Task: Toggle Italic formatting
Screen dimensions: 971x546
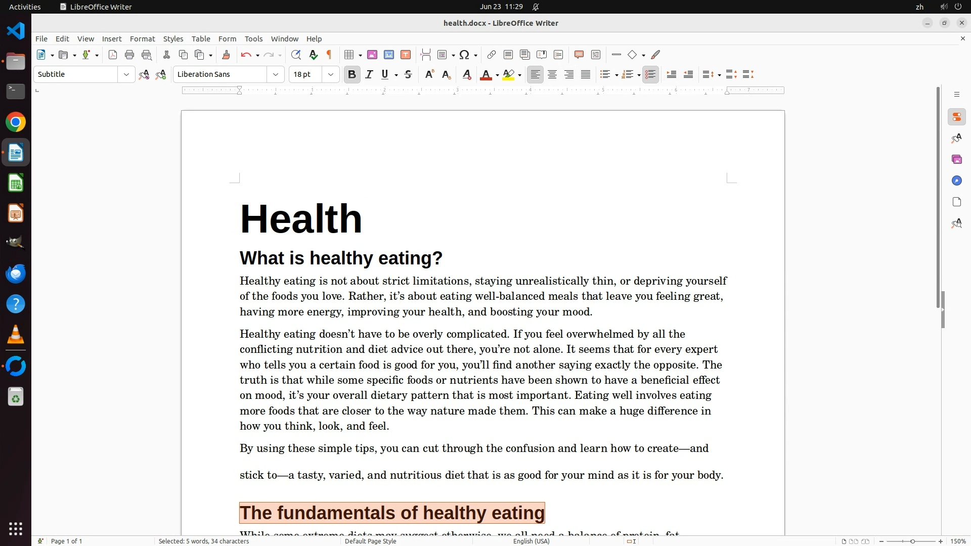Action: coord(369,75)
